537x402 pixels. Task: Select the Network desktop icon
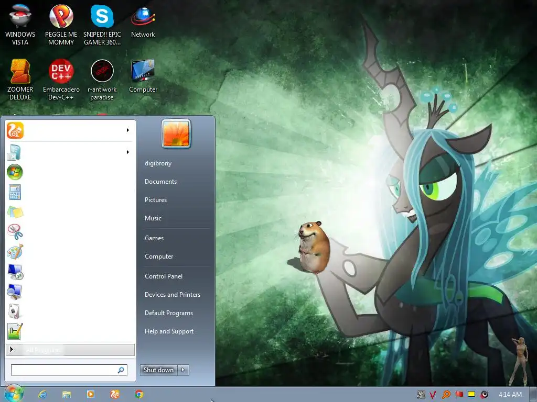click(143, 21)
